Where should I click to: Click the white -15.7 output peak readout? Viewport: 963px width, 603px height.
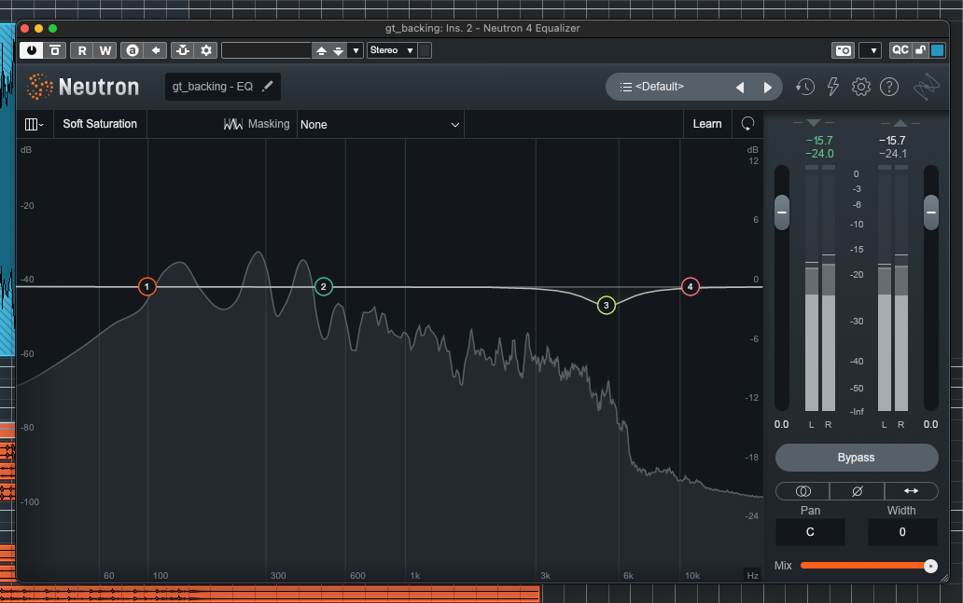(892, 141)
